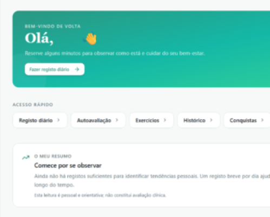This screenshot has height=217, width=270.
Task: Click the O MEU RESUMO label
Action: [53, 156]
